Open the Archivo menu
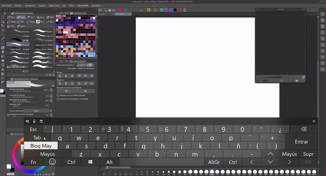326x176 pixels. coord(7,6)
